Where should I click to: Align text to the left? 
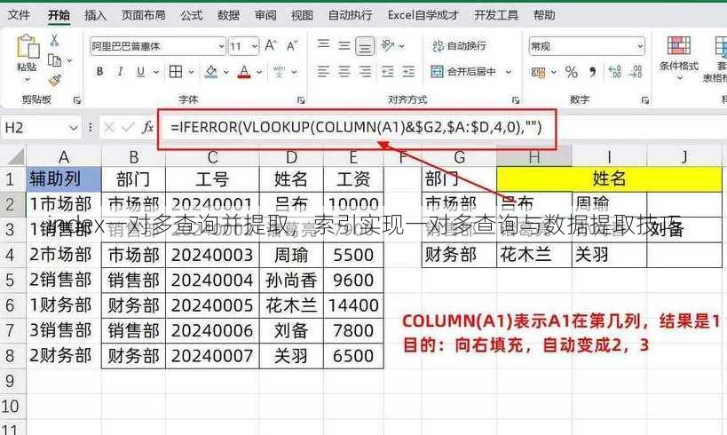click(323, 71)
